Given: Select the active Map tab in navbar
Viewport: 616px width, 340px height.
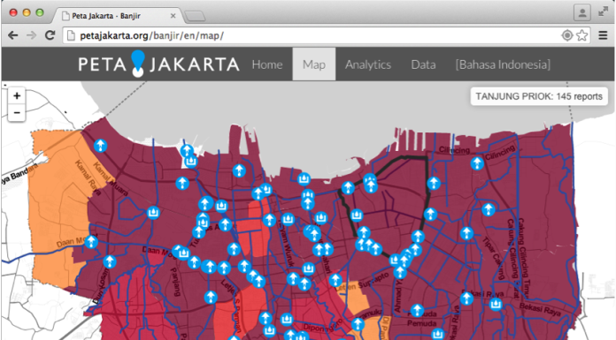Looking at the screenshot, I should click(x=314, y=64).
